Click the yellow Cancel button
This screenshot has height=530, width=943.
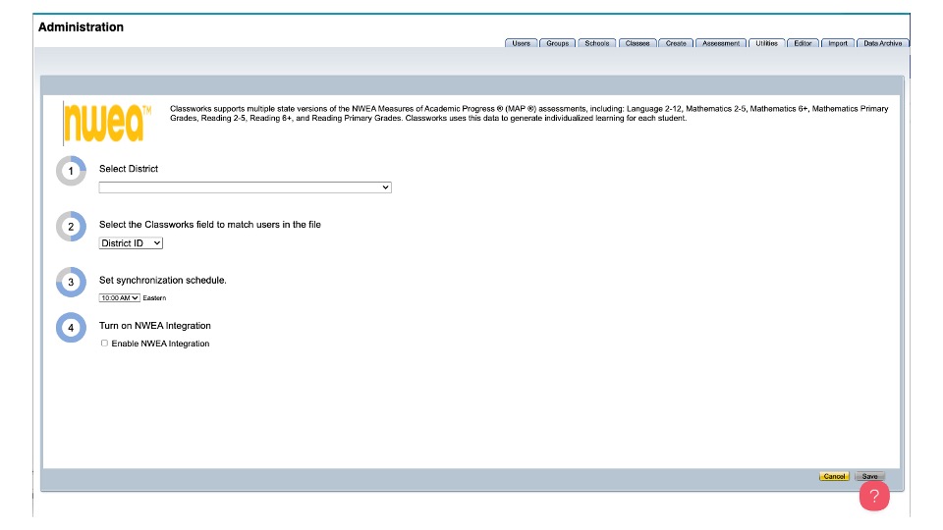[834, 477]
